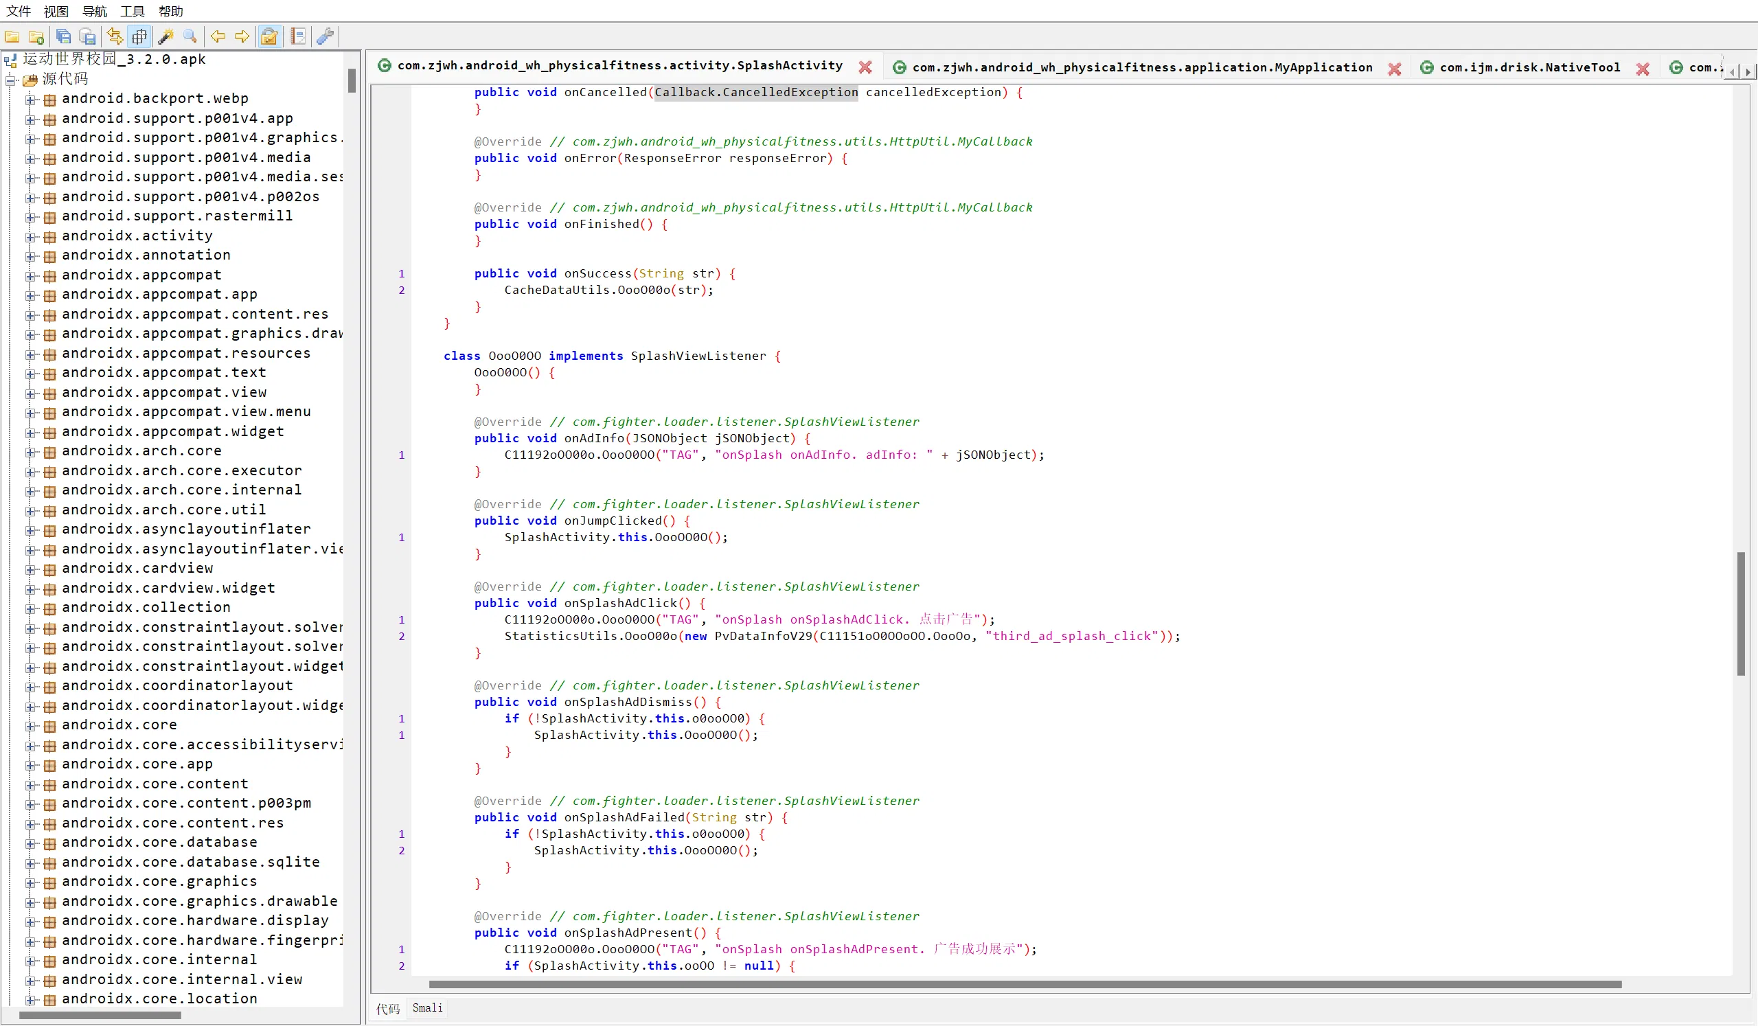Click the androidx.coordinatorlayout package icon
Image resolution: width=1758 pixels, height=1026 pixels.
pos(49,687)
